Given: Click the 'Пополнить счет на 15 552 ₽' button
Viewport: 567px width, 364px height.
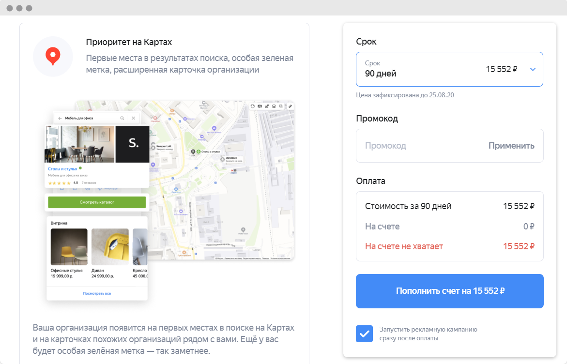Looking at the screenshot, I should click(449, 291).
